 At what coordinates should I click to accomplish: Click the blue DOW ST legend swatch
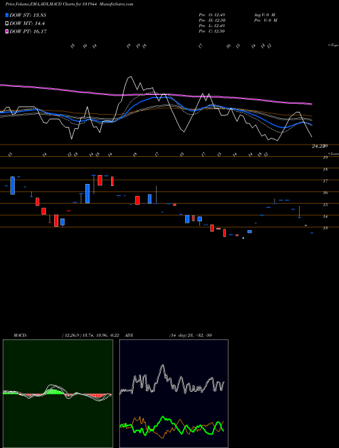(x=7, y=15)
